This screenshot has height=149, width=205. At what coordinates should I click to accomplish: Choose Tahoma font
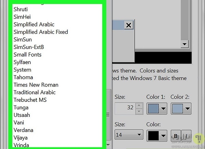[57, 77]
